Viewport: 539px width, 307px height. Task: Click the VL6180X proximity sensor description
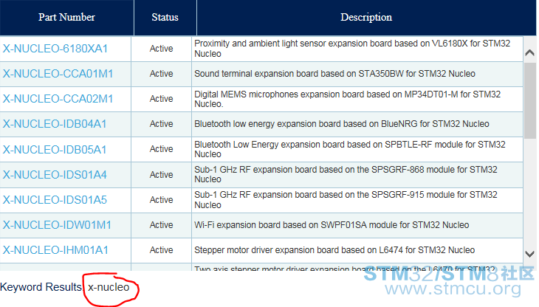[x=352, y=49]
